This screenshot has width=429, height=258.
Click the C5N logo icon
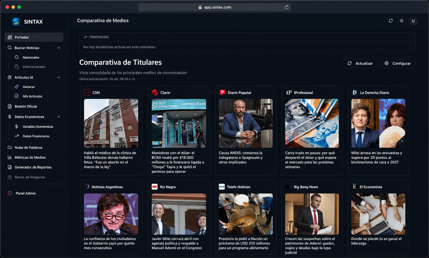click(87, 93)
